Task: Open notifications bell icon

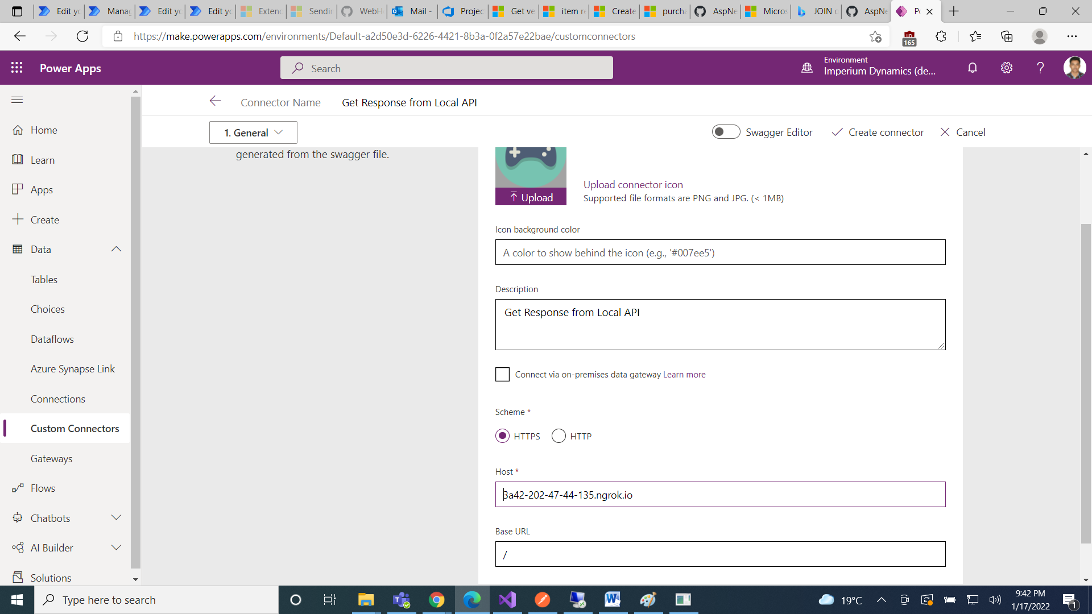Action: tap(973, 68)
